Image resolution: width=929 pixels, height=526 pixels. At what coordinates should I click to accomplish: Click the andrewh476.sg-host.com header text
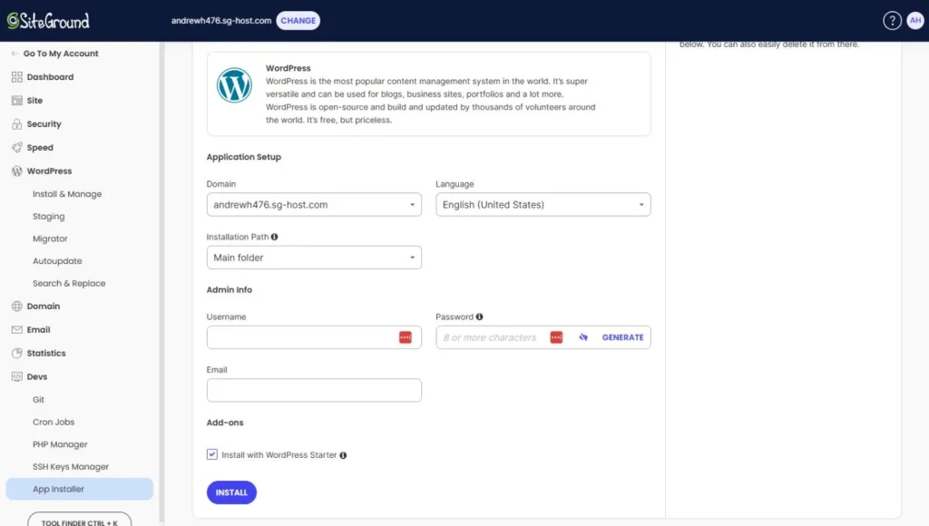point(221,21)
